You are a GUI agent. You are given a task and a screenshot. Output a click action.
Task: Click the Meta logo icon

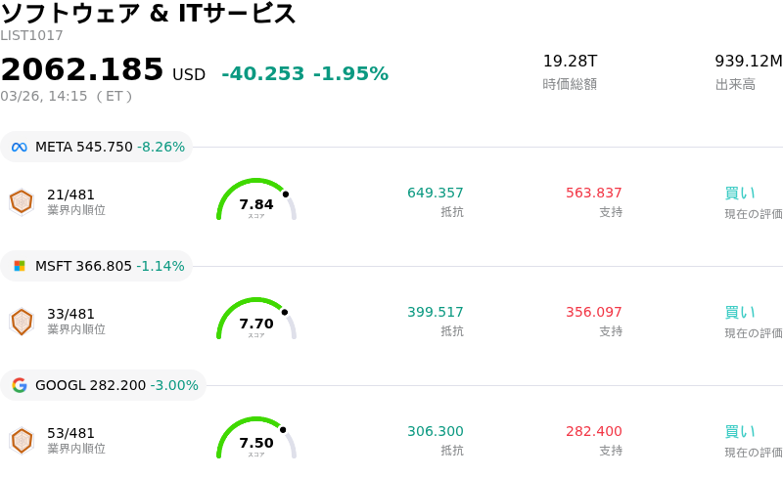pyautogui.click(x=20, y=148)
